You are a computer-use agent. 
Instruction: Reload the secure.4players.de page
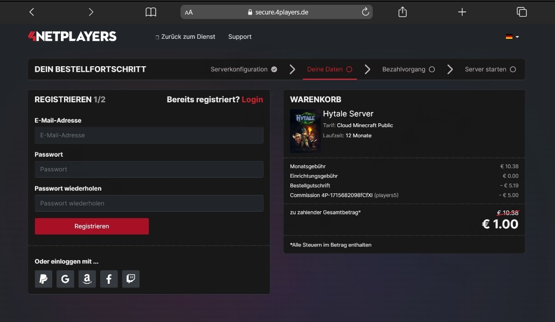(365, 11)
